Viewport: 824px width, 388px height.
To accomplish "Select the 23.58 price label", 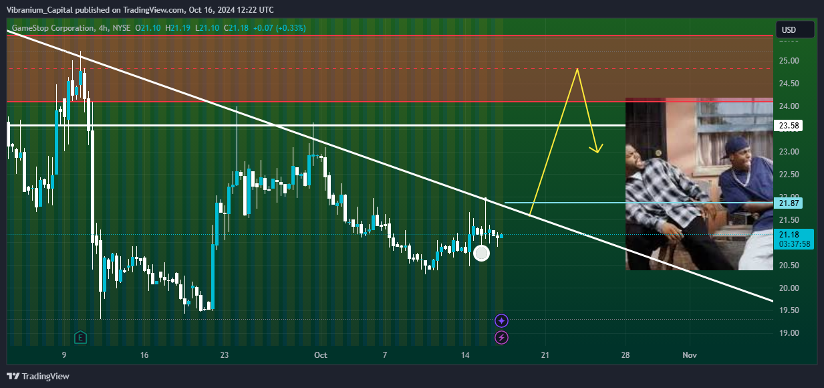I will [789, 125].
